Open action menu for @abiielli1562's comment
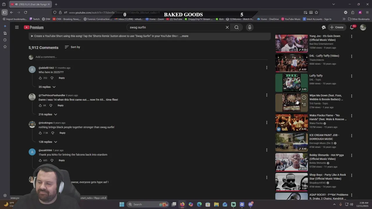The image size is (372, 209). [267, 68]
